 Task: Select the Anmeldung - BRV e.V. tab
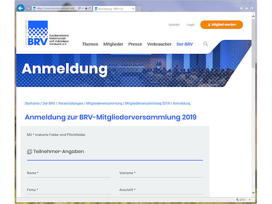coord(114,9)
